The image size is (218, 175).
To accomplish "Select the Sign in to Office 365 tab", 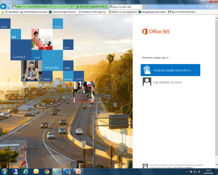I will [125, 7].
